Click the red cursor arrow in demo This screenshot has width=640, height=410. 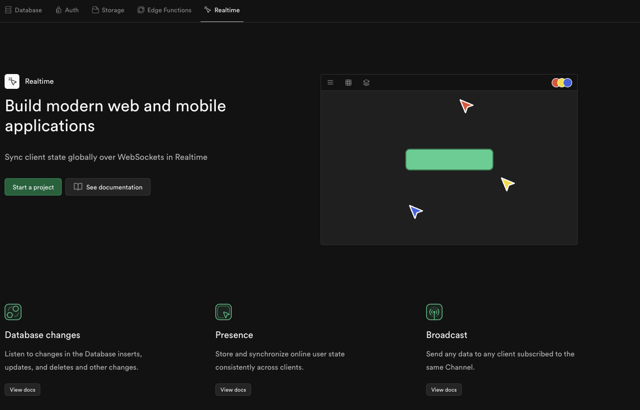click(x=466, y=106)
